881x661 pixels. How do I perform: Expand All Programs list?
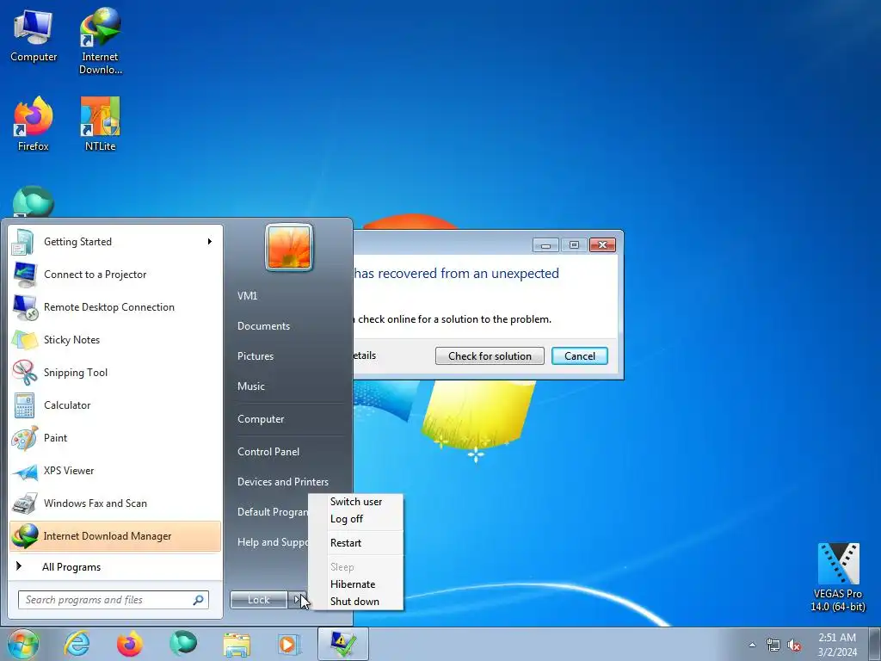tap(71, 567)
